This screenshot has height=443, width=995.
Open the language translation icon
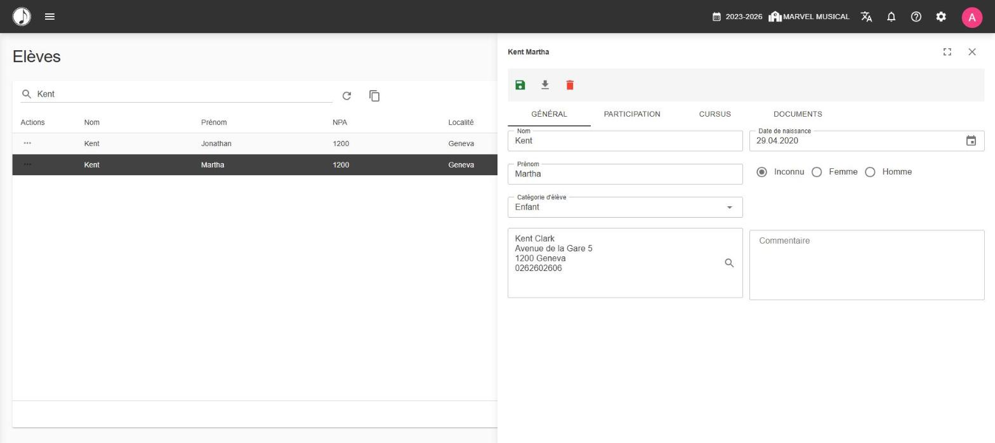tap(866, 17)
